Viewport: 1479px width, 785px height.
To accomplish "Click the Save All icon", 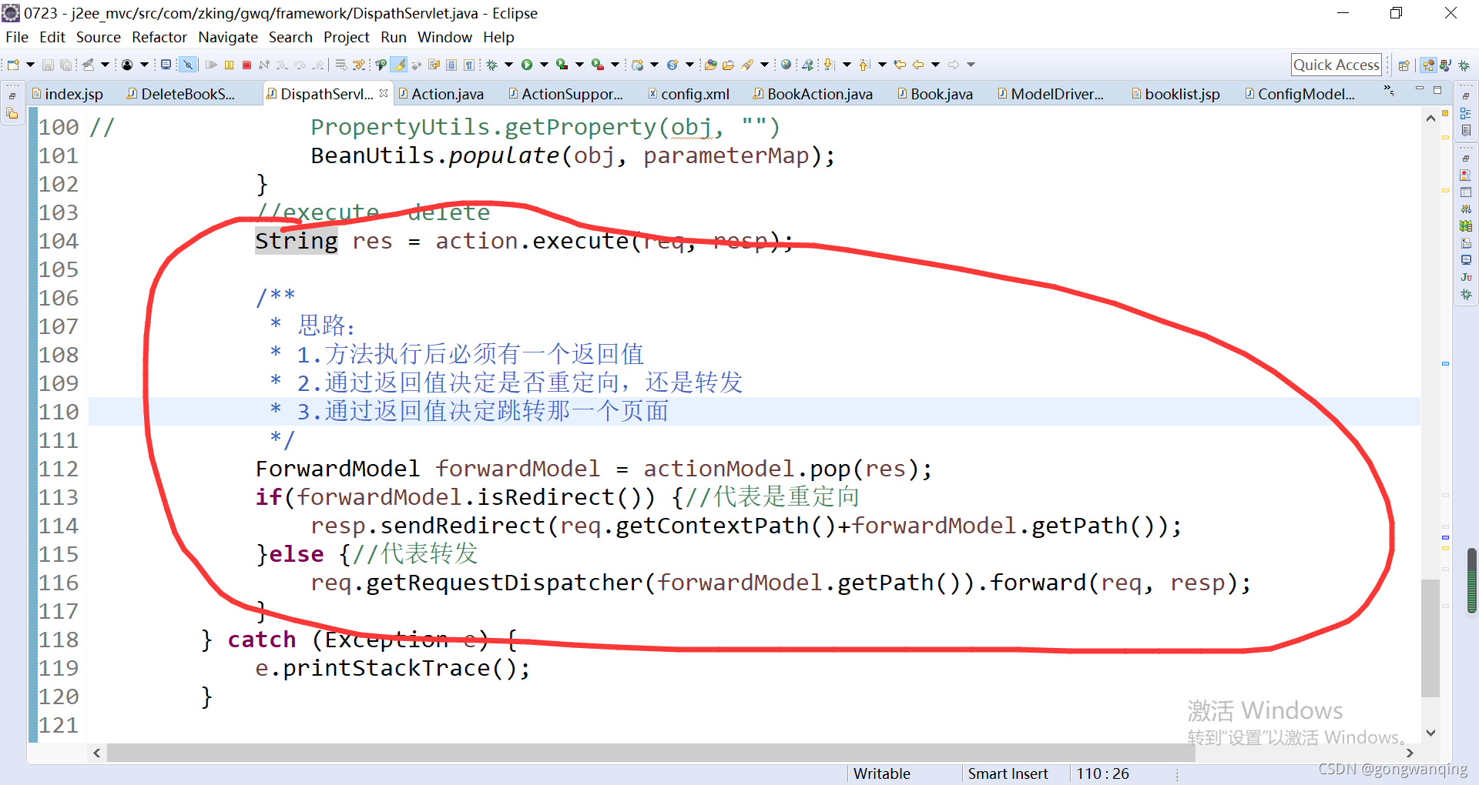I will click(x=66, y=65).
